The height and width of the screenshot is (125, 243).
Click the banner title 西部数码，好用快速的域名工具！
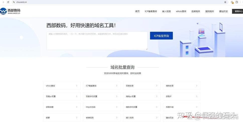tap(81, 25)
